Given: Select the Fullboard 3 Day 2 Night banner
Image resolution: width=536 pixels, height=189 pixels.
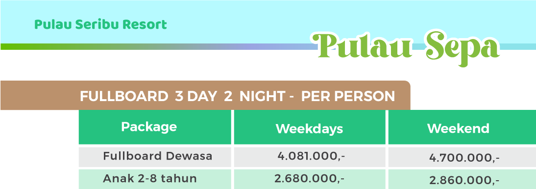Looking at the screenshot, I should pos(205,95).
